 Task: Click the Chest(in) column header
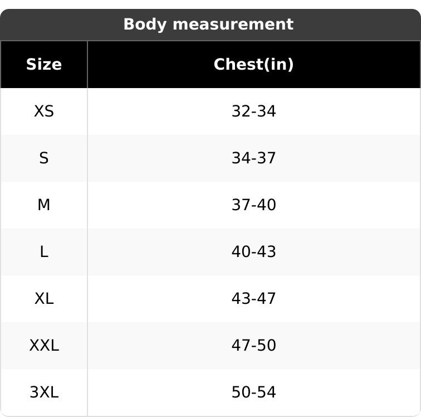click(253, 65)
